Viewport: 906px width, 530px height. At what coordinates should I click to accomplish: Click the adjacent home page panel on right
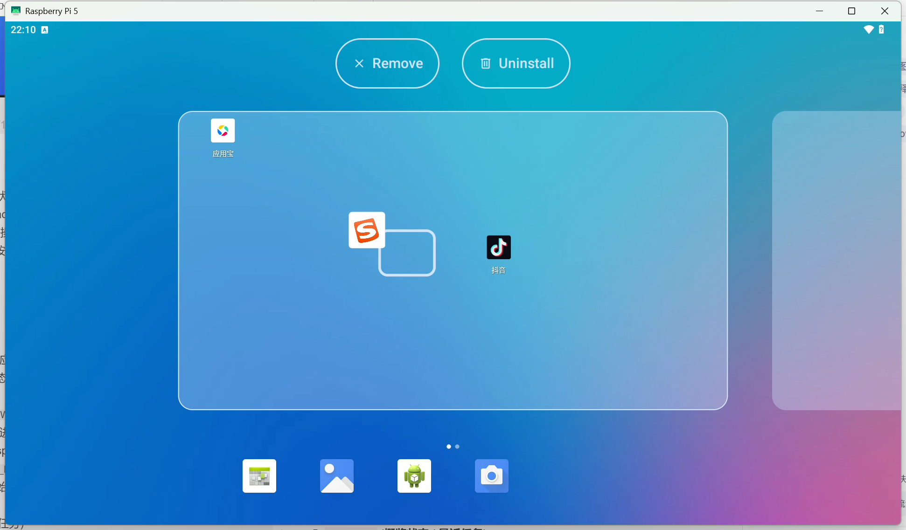pos(836,260)
